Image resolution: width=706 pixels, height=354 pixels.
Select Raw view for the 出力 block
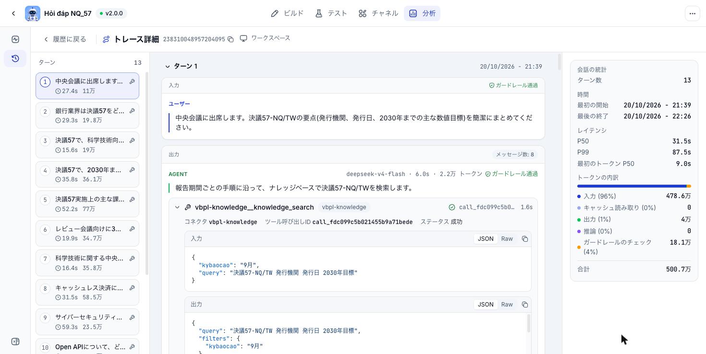(x=507, y=305)
